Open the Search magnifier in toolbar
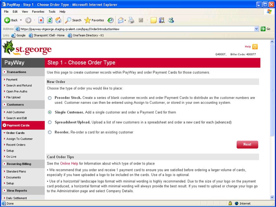 [68, 20]
